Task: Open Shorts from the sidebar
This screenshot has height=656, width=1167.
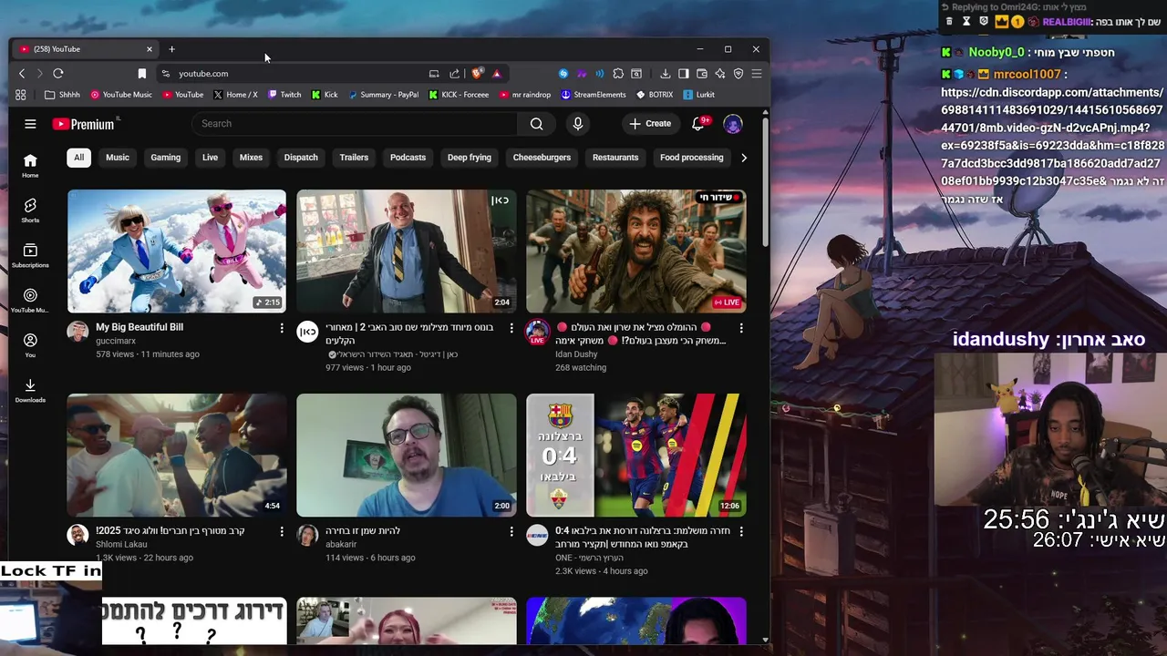Action: click(30, 210)
